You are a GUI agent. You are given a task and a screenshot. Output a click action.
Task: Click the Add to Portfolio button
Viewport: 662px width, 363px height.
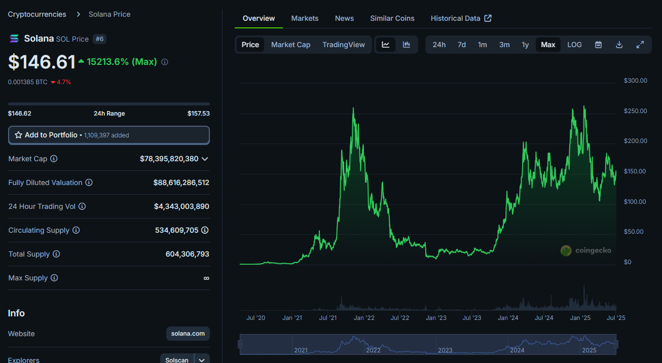pos(109,135)
